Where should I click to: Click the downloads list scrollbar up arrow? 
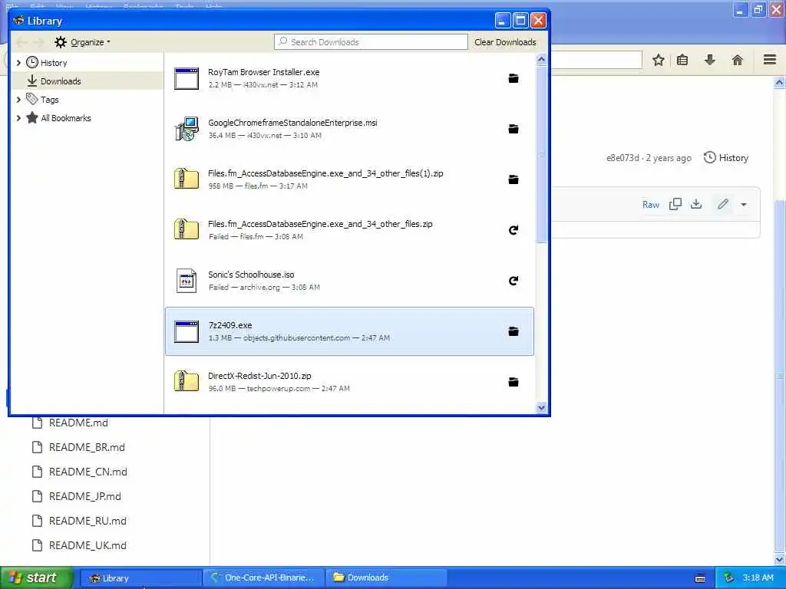pyautogui.click(x=541, y=59)
